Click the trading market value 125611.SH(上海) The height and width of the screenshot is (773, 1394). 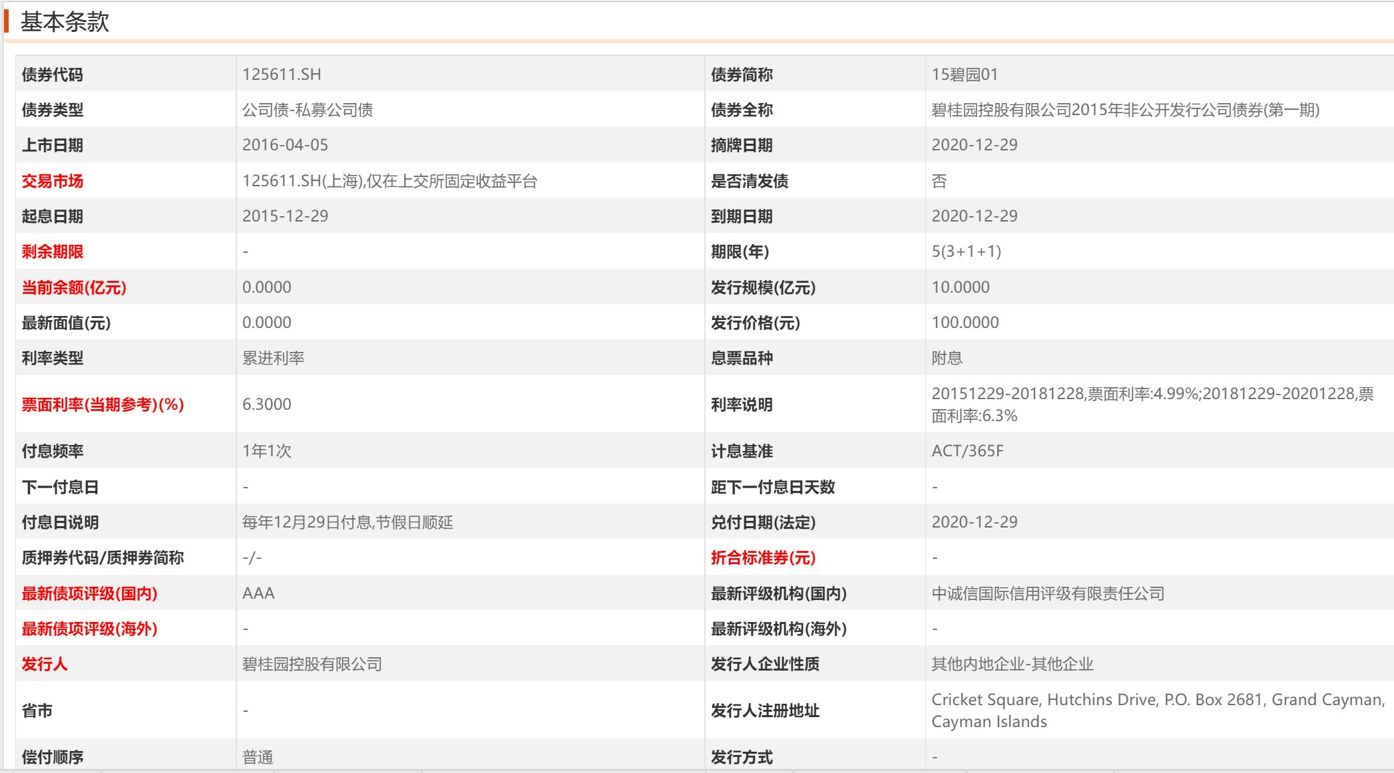[389, 181]
